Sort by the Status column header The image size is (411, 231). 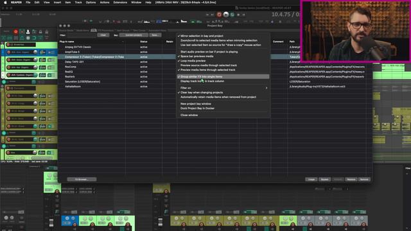(144, 42)
